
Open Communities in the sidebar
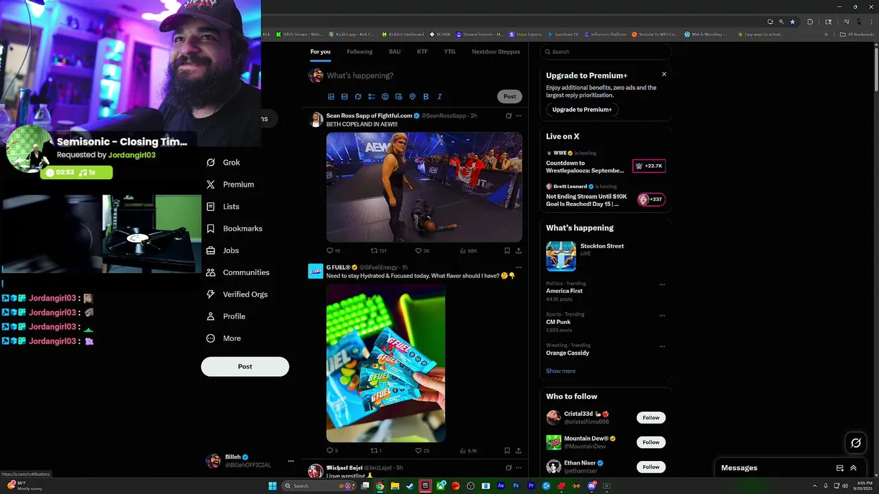[238, 272]
